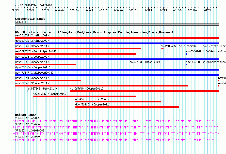Select the nsv569641 (Cooper2011) loss bar
The image size is (226, 154).
tap(78, 49)
